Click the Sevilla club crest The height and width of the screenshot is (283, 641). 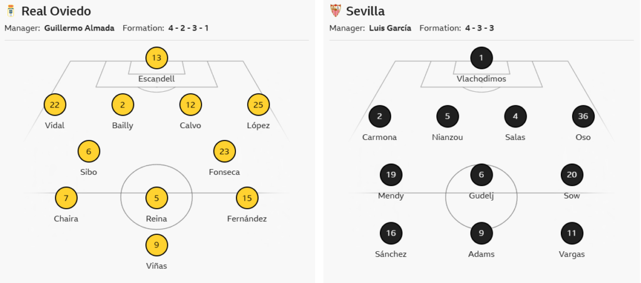click(336, 11)
